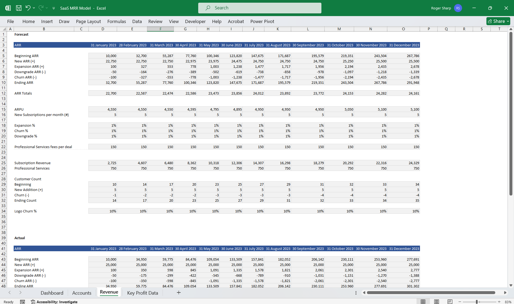Click the horizontal scrollbar thumb
Viewport: 514px width, 304px height.
click(x=431, y=293)
